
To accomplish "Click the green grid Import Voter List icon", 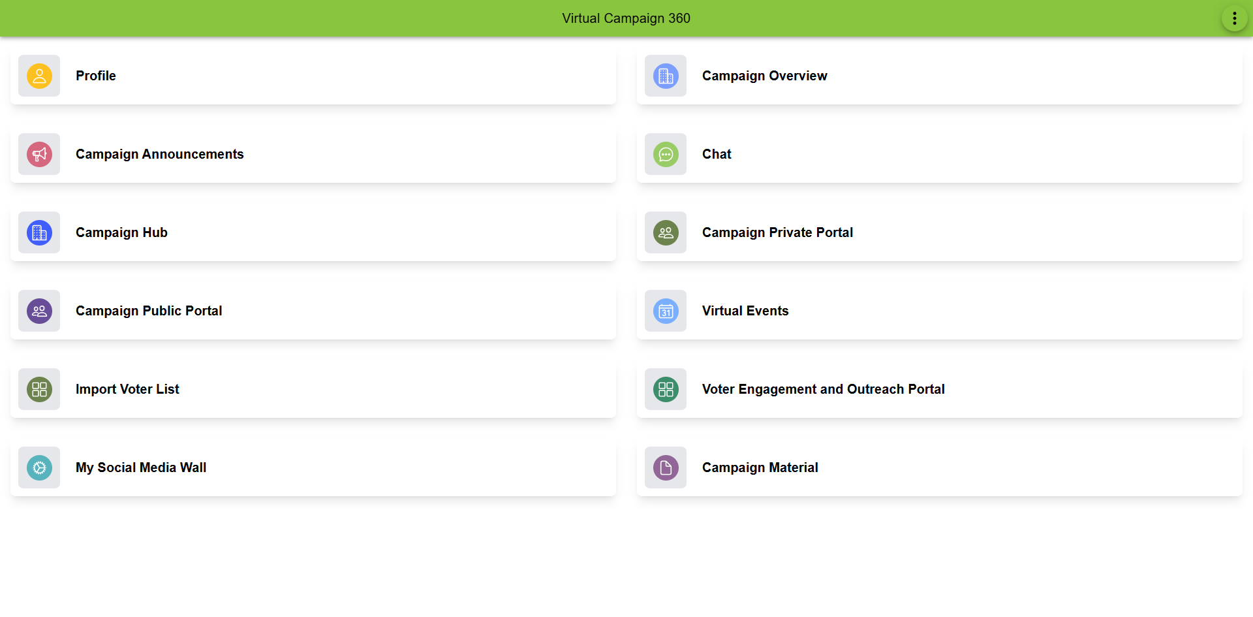I will pyautogui.click(x=39, y=389).
